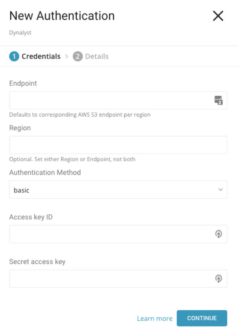The width and height of the screenshot is (242, 335).
Task: Click the Authentication Method label text
Action: (45, 172)
